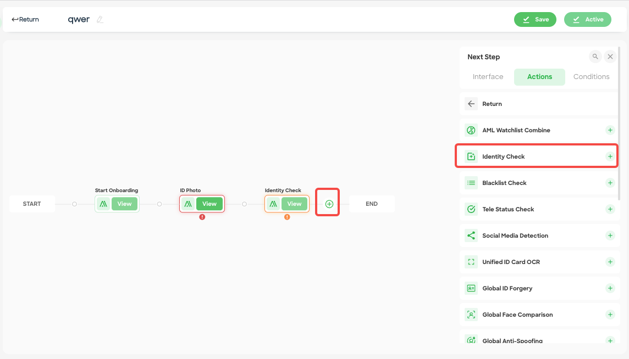Click the Social Media Detection share icon

pos(471,235)
